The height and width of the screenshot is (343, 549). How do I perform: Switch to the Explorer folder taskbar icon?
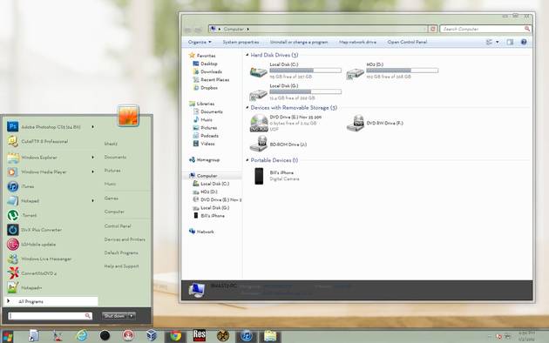pyautogui.click(x=270, y=336)
